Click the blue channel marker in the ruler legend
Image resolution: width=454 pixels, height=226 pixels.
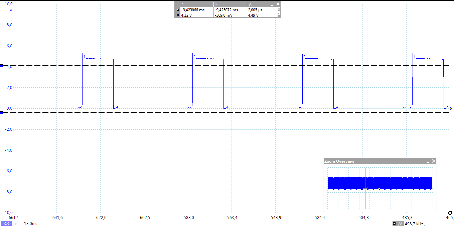click(x=178, y=15)
